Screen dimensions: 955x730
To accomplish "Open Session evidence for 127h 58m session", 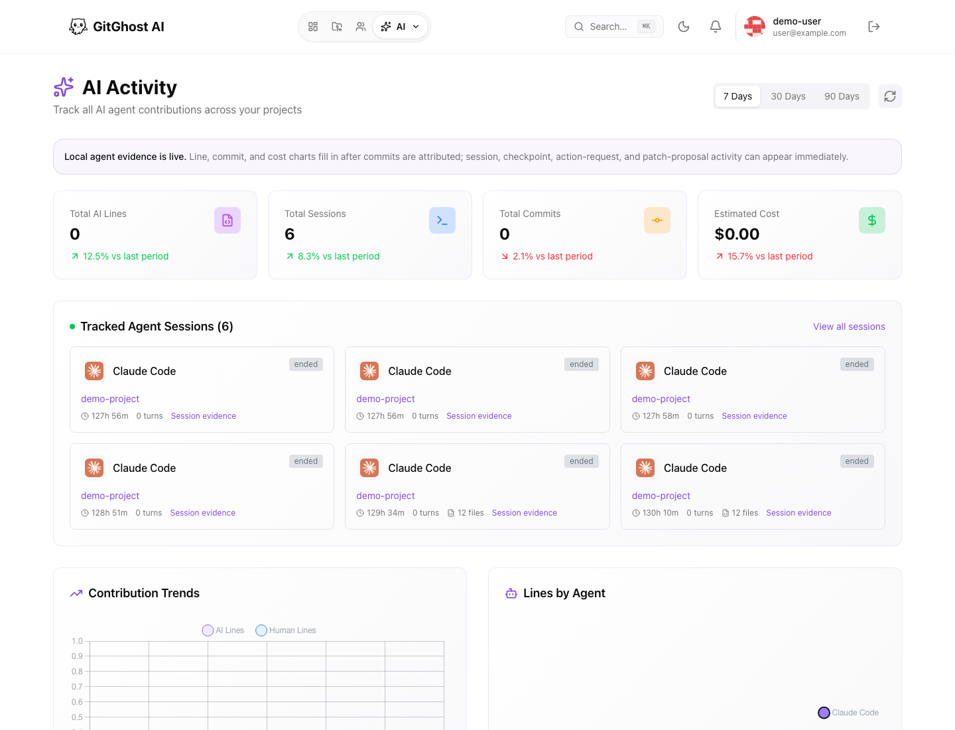I will [754, 416].
